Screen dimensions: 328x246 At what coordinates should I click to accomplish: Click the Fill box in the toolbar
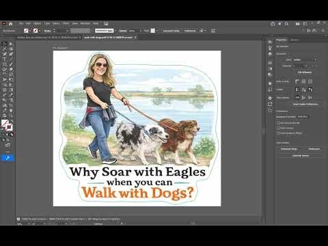(x=5, y=123)
